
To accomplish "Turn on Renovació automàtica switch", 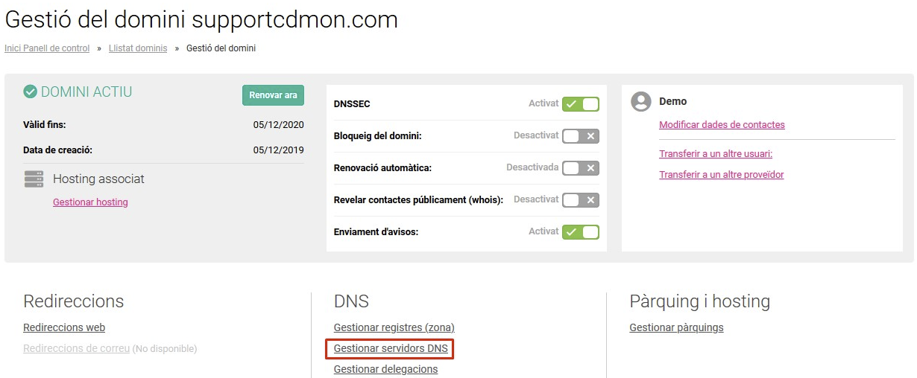I will pyautogui.click(x=581, y=168).
